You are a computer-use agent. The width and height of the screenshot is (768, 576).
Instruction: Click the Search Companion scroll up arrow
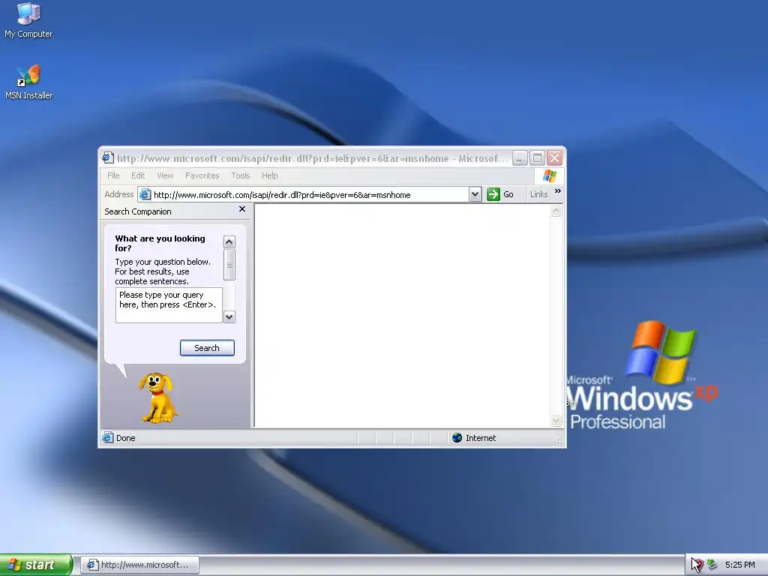pos(229,242)
